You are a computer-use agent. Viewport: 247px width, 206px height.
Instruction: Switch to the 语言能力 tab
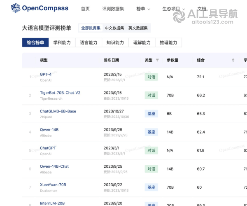pos(89,42)
